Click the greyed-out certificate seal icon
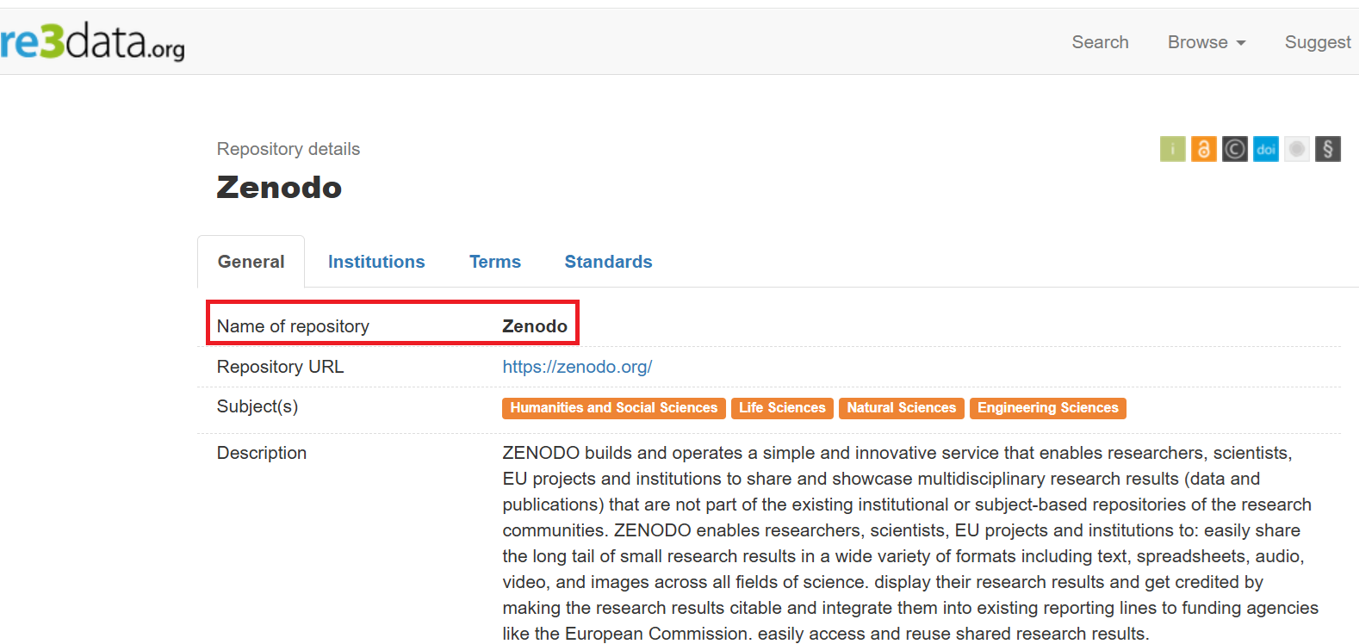1359x644 pixels. [1296, 149]
